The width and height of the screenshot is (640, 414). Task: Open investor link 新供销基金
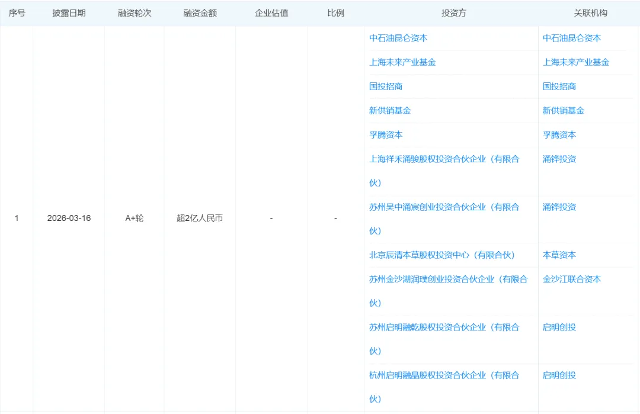tap(390, 110)
